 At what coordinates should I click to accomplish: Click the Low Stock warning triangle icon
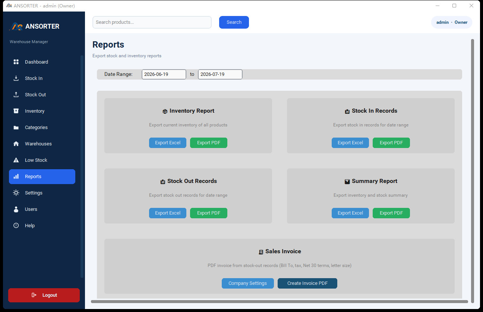[16, 160]
